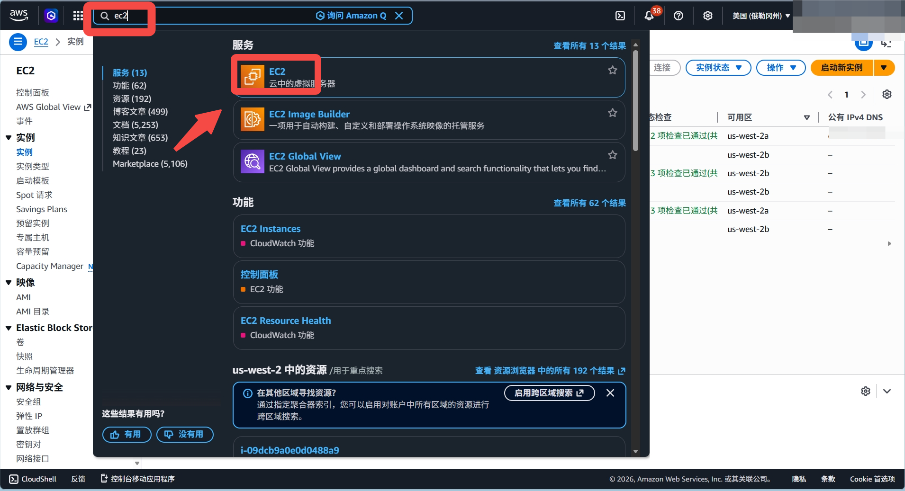
Task: Collapse the lower details panel chevron
Action: (887, 391)
